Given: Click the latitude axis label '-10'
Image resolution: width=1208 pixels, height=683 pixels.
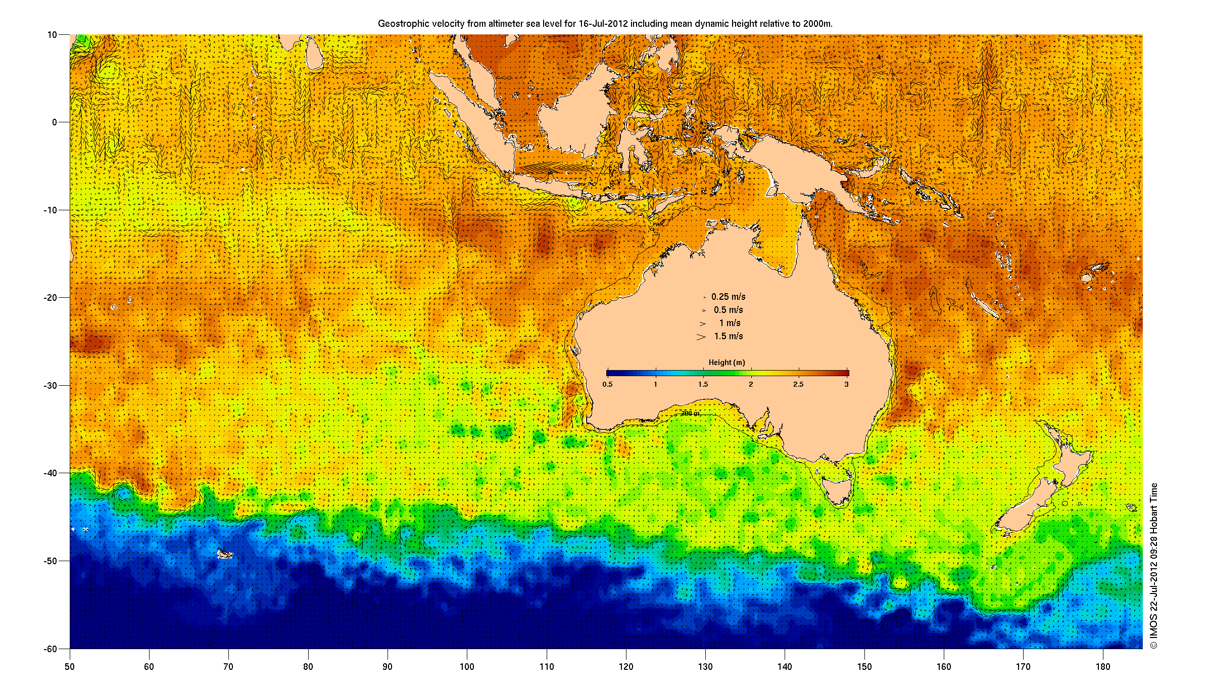Looking at the screenshot, I should [x=50, y=210].
